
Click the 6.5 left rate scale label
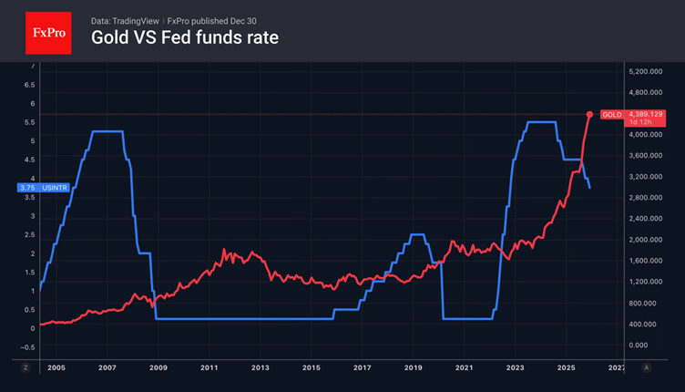[31, 85]
